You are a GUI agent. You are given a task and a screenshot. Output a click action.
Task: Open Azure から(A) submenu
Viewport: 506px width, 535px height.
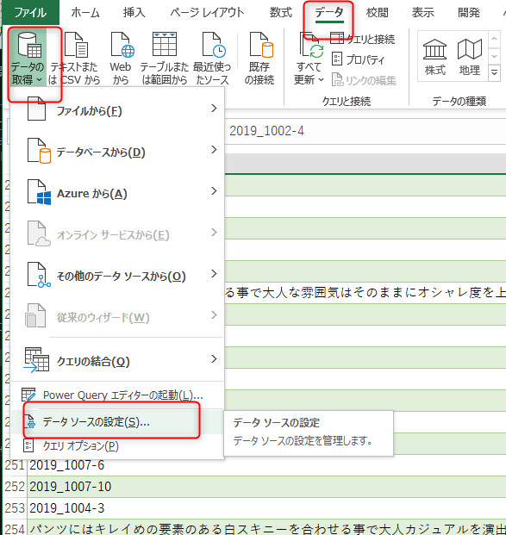click(117, 193)
